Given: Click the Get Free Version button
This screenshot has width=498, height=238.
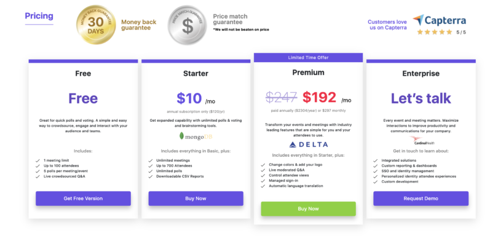Looking at the screenshot, I should point(83,199).
